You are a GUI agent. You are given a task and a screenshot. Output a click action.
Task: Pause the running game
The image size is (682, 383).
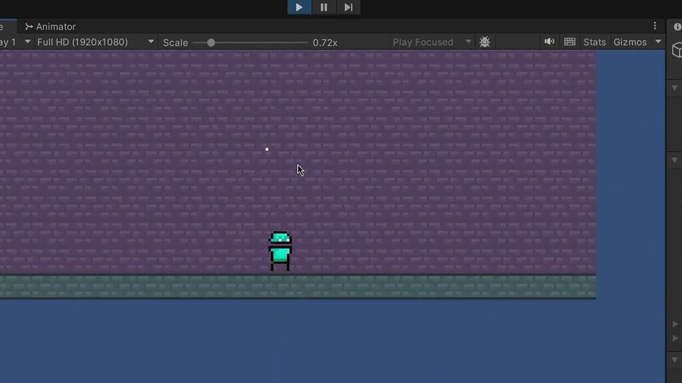324,7
